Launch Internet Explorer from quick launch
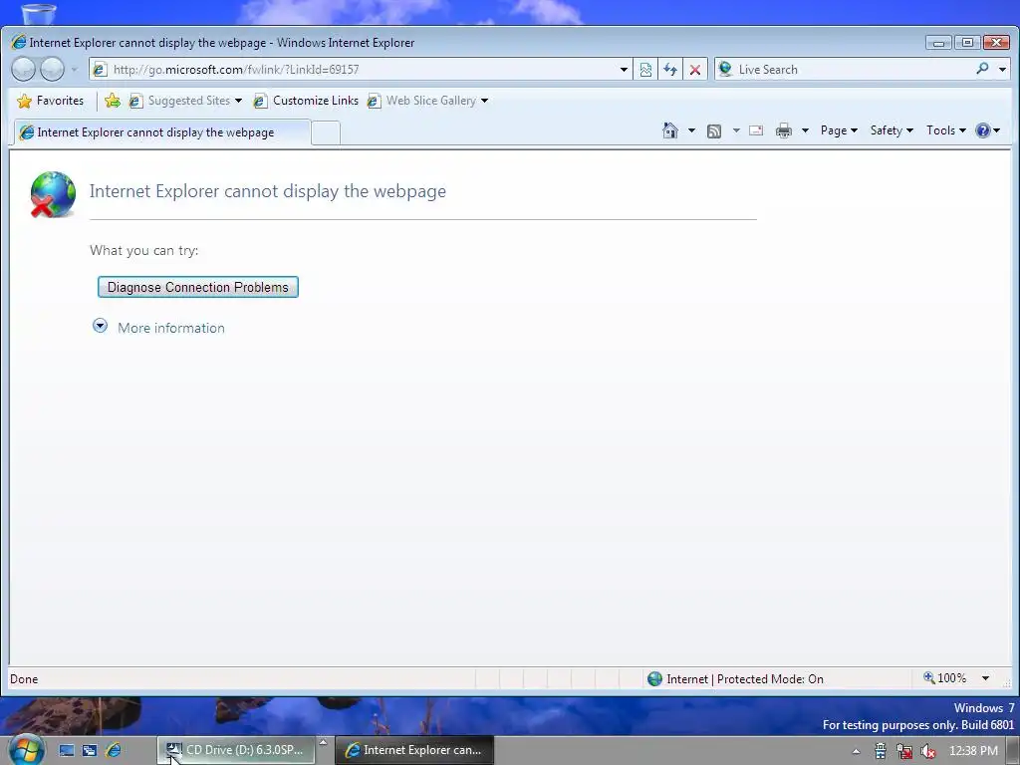This screenshot has width=1020, height=765. pyautogui.click(x=114, y=750)
